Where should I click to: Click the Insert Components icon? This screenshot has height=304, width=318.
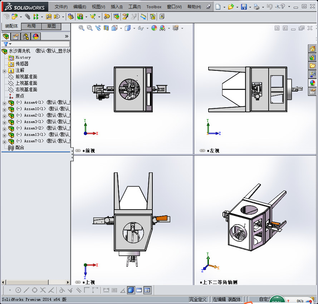tap(15, 16)
